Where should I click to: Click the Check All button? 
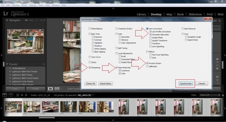pyautogui.click(x=90, y=83)
